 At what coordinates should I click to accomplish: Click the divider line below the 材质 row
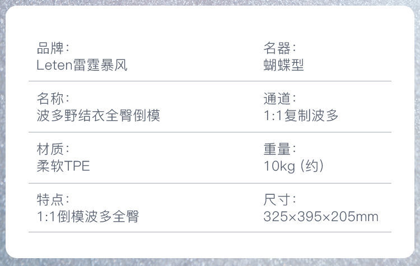pyautogui.click(x=210, y=184)
